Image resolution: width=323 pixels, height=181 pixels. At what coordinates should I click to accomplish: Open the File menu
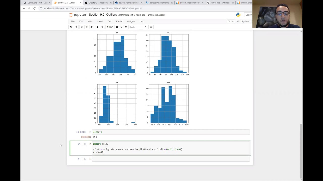pyautogui.click(x=73, y=21)
